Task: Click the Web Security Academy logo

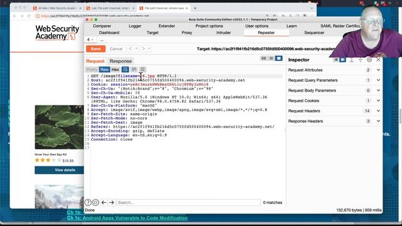Action: click(x=57, y=33)
